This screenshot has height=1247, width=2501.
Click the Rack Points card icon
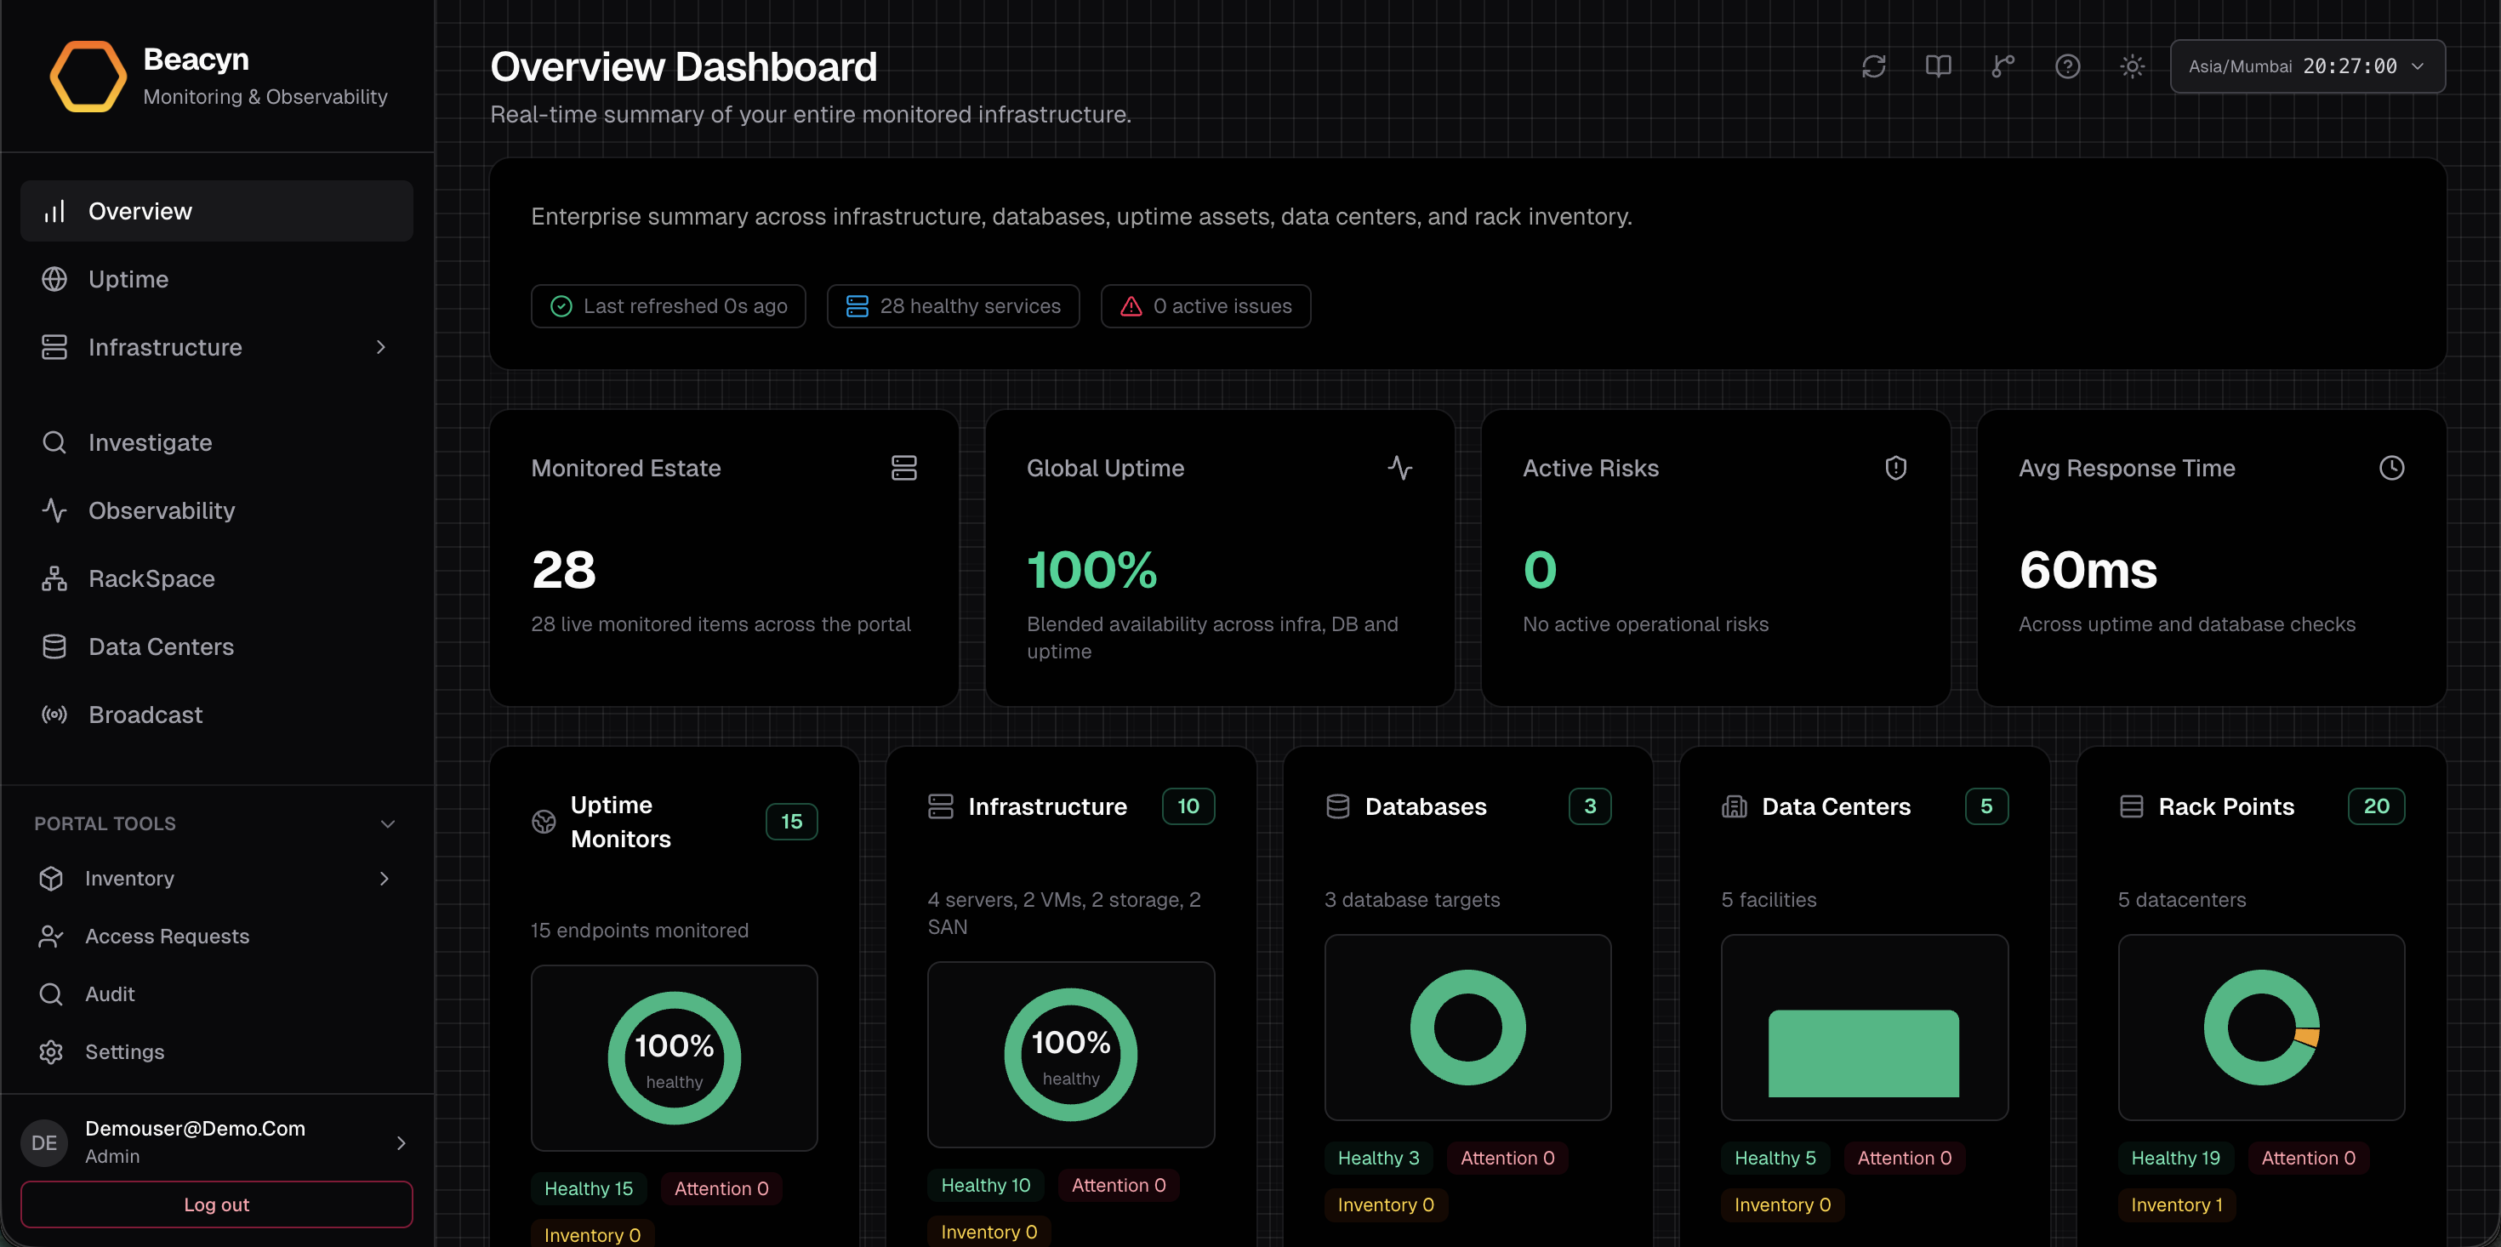click(x=2131, y=806)
